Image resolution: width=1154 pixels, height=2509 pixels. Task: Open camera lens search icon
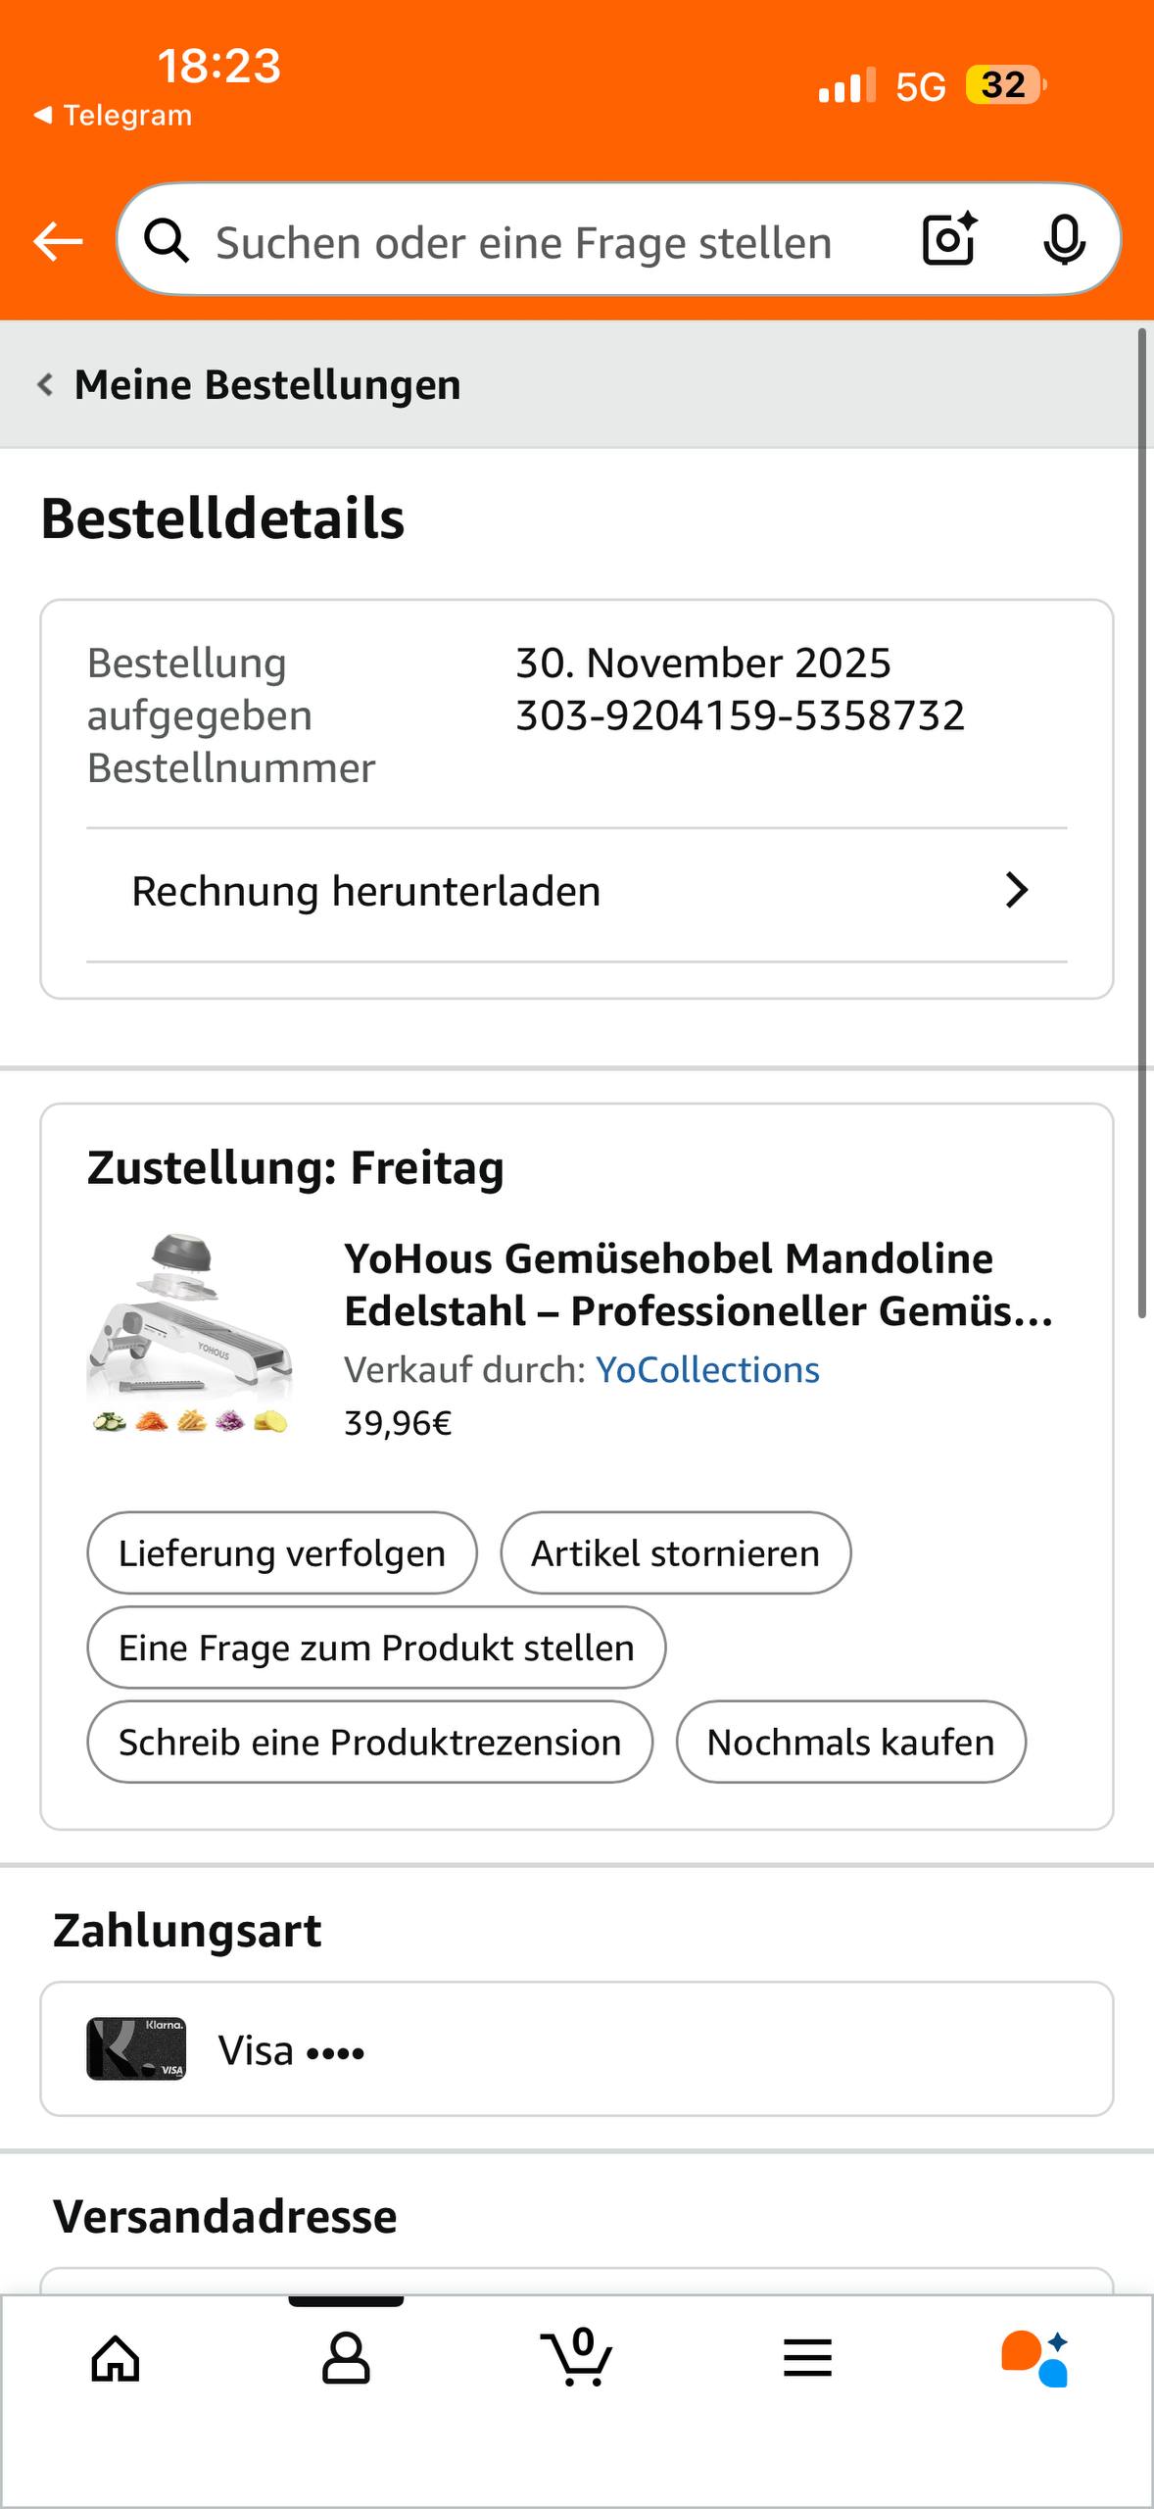coord(949,239)
